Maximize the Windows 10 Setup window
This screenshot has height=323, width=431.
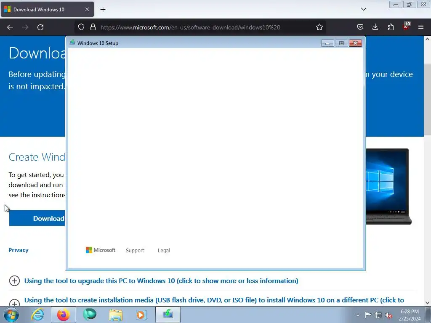point(341,43)
